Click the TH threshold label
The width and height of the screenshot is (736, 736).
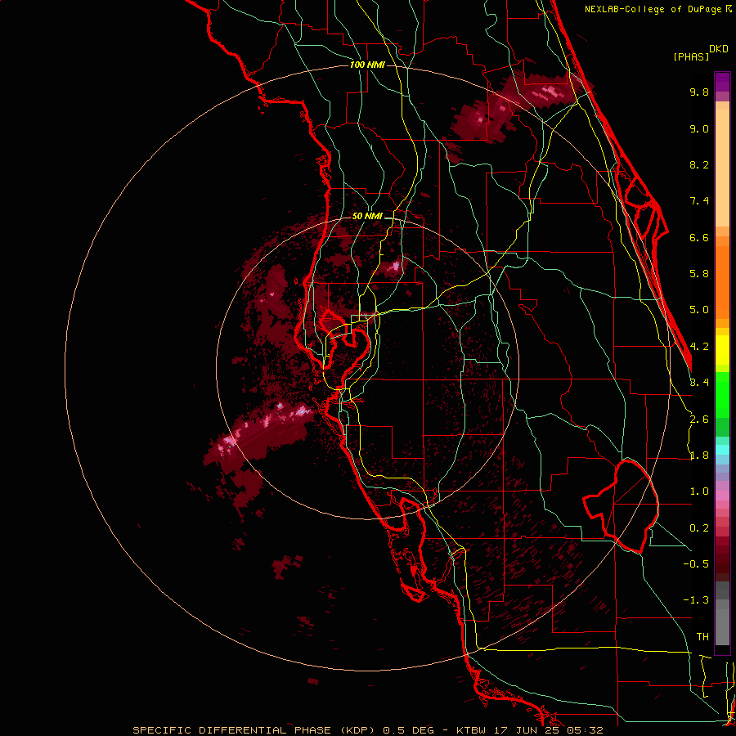702,636
